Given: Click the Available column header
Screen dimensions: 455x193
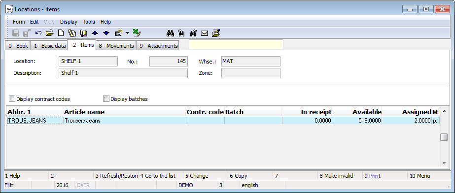Looking at the screenshot, I should pos(357,112).
